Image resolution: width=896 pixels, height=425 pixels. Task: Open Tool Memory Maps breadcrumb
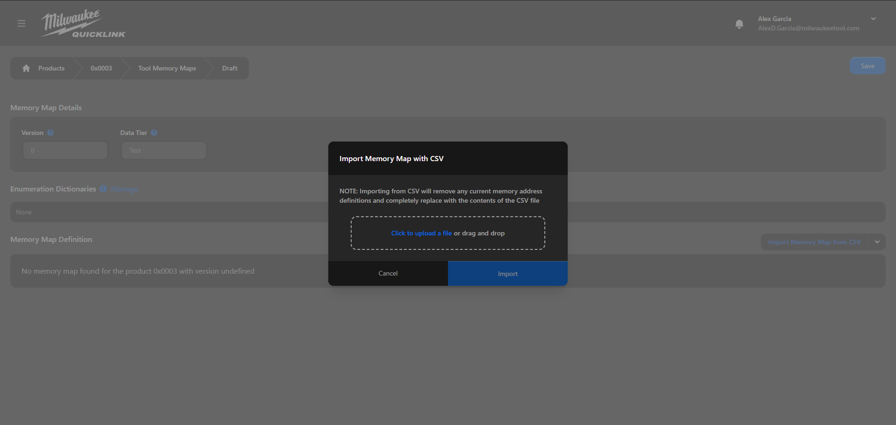click(x=167, y=68)
